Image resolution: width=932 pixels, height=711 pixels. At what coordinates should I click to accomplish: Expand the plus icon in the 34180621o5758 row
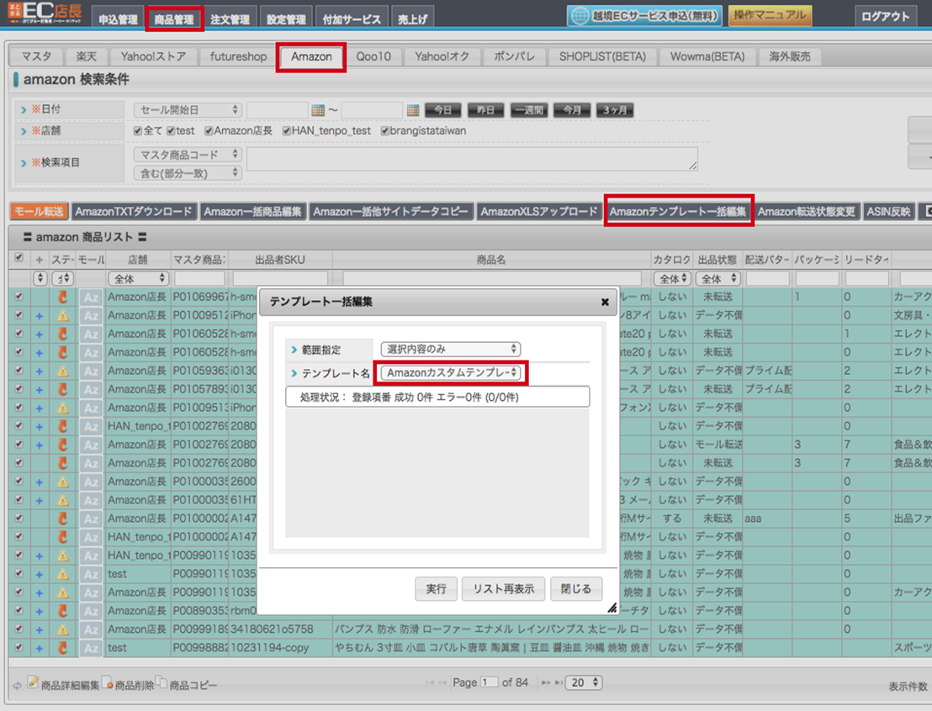pos(40,629)
